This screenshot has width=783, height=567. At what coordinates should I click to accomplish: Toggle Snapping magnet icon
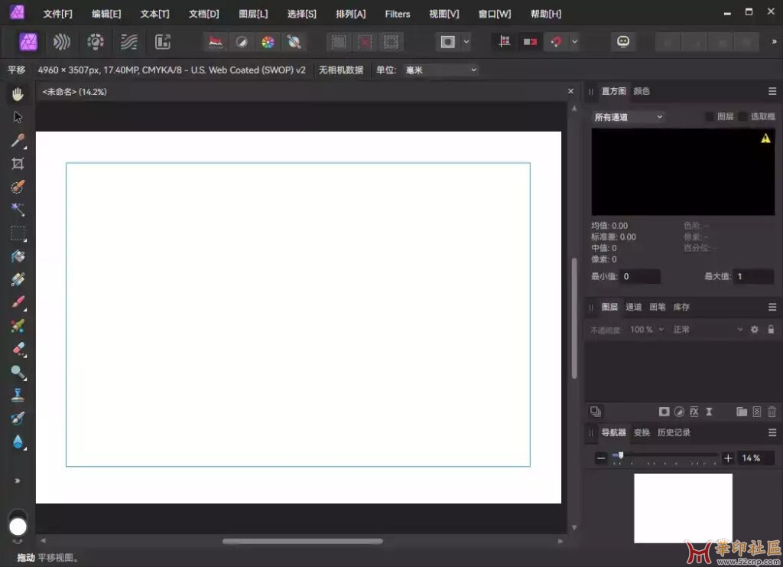coord(557,42)
